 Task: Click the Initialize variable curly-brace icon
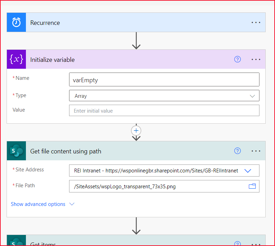16,59
